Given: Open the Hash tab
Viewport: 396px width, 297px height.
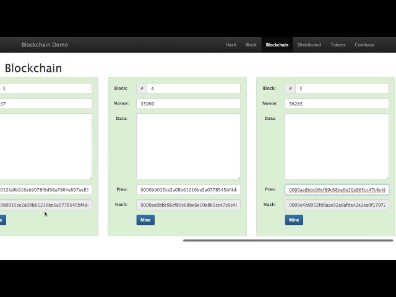Looking at the screenshot, I should (231, 45).
